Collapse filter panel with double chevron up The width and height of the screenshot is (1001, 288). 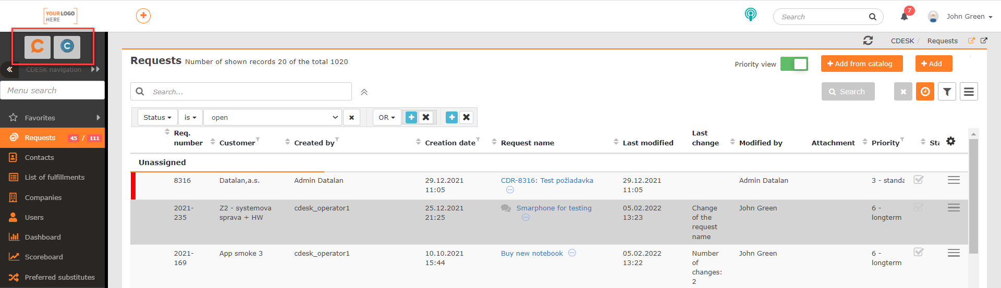tap(364, 92)
